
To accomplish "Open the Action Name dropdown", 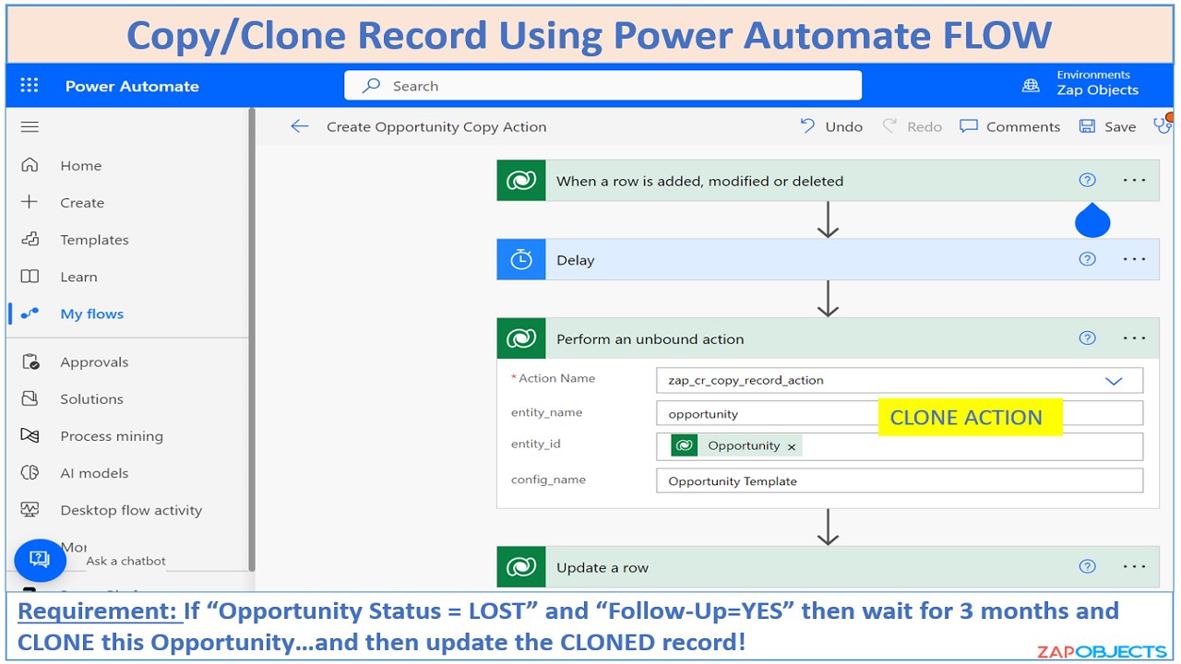I will coord(1114,380).
